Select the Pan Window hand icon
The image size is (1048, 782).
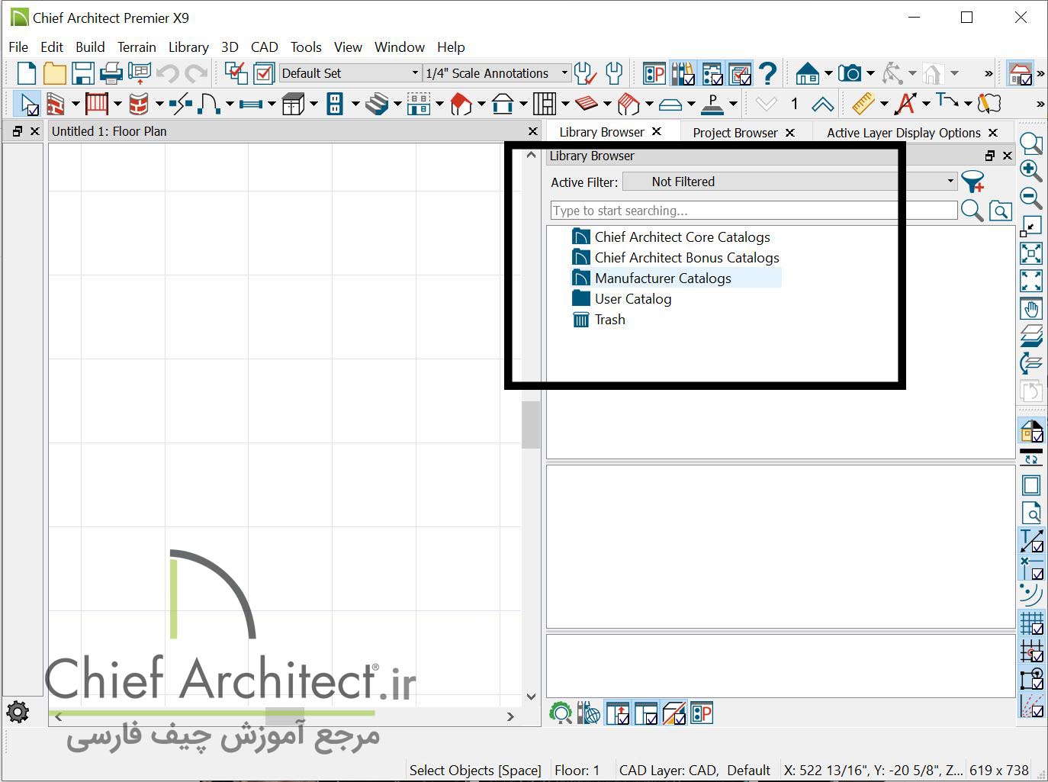point(1031,308)
